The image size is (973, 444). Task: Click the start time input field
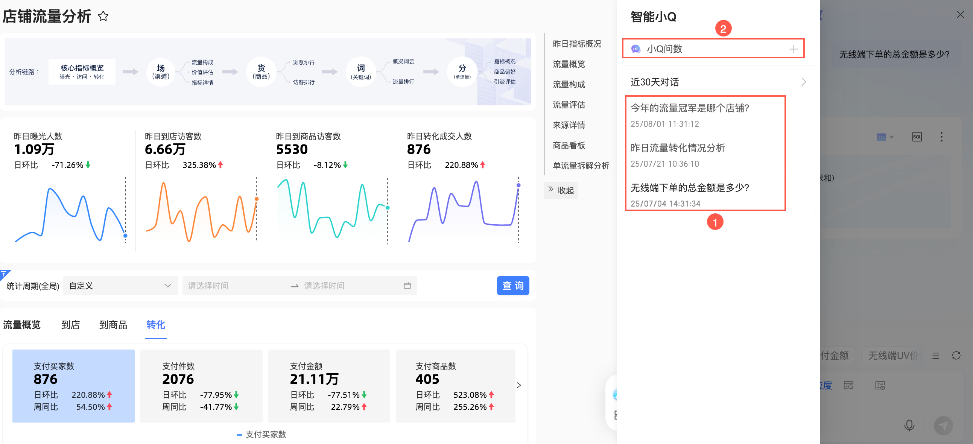point(234,286)
